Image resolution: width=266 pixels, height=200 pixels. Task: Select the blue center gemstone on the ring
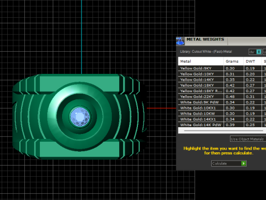pos(80,117)
